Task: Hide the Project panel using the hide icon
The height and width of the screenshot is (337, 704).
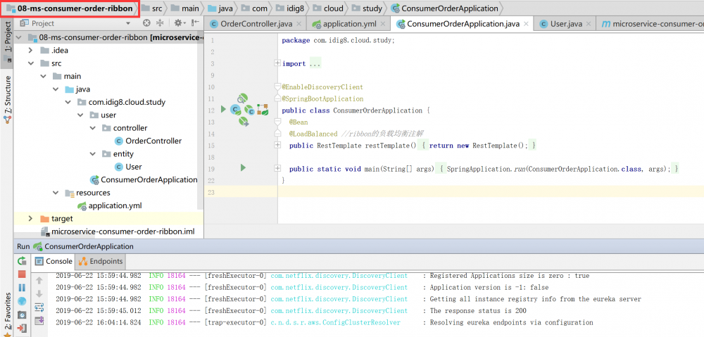Action: pos(195,23)
